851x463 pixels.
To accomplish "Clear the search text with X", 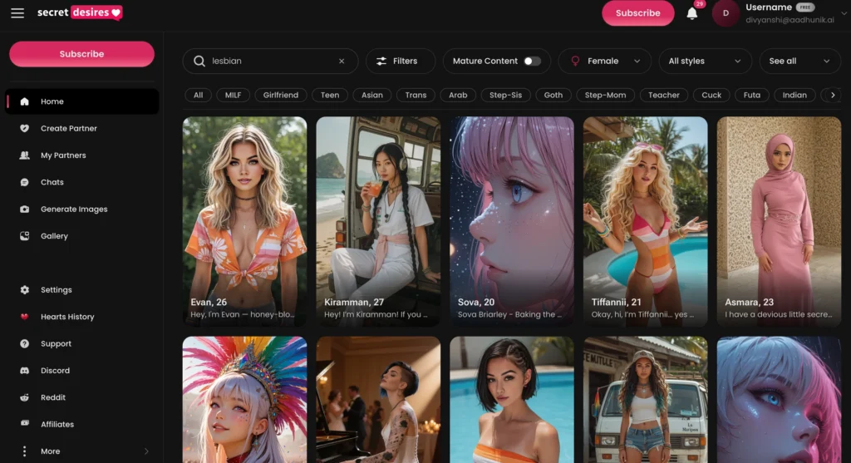I will tap(342, 62).
